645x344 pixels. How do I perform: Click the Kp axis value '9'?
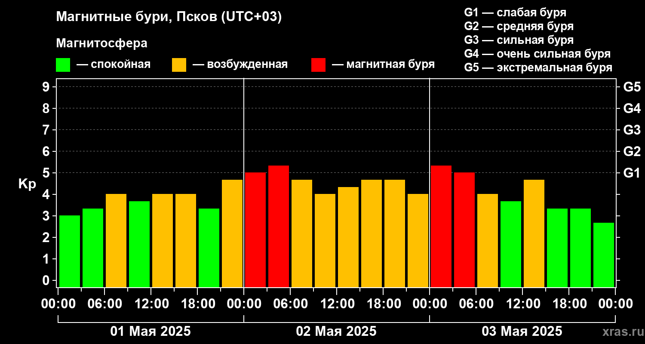tap(47, 87)
